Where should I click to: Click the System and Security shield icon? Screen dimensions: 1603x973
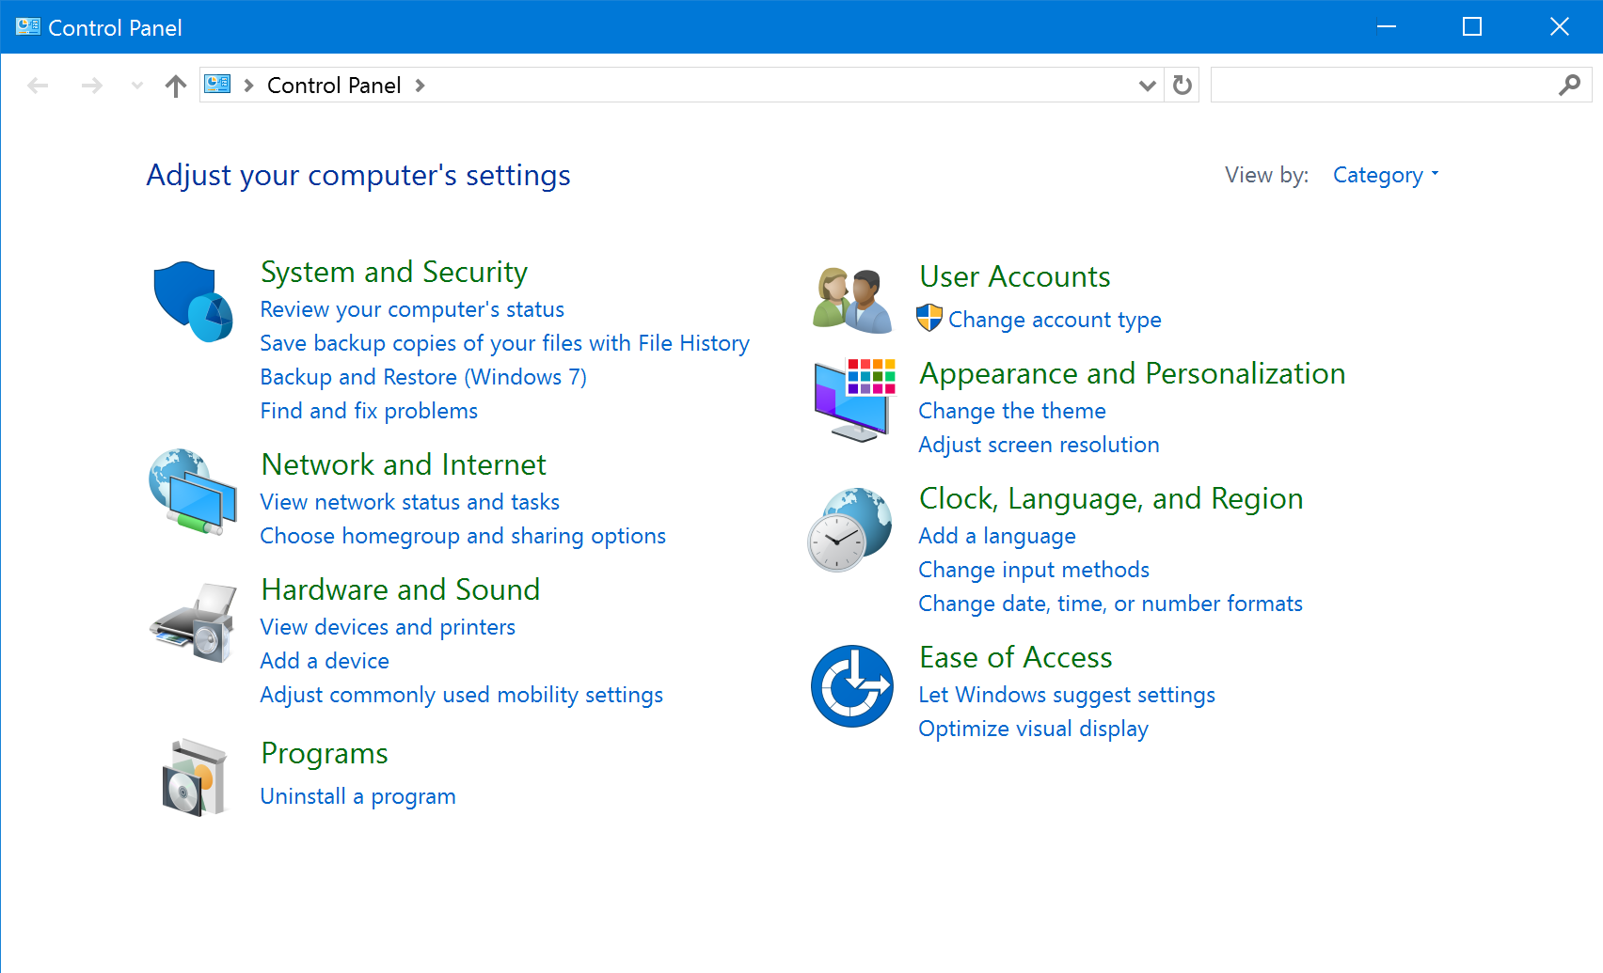193,302
